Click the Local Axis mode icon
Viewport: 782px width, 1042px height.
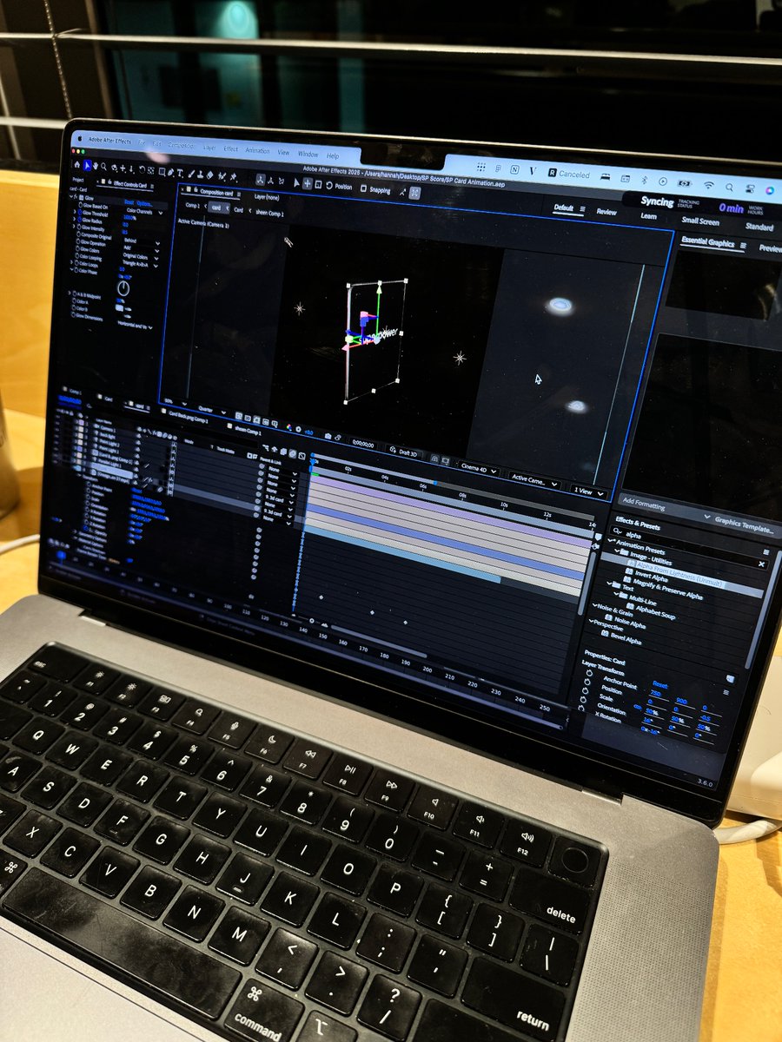click(x=261, y=180)
